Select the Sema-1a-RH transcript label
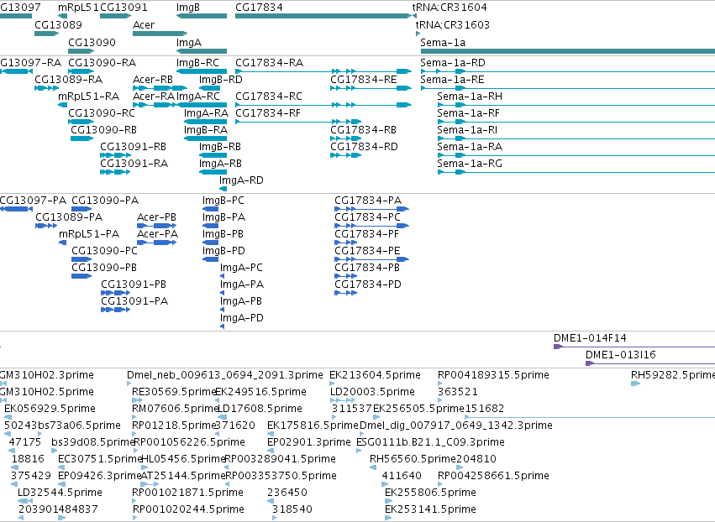The image size is (715, 522). pos(470,97)
